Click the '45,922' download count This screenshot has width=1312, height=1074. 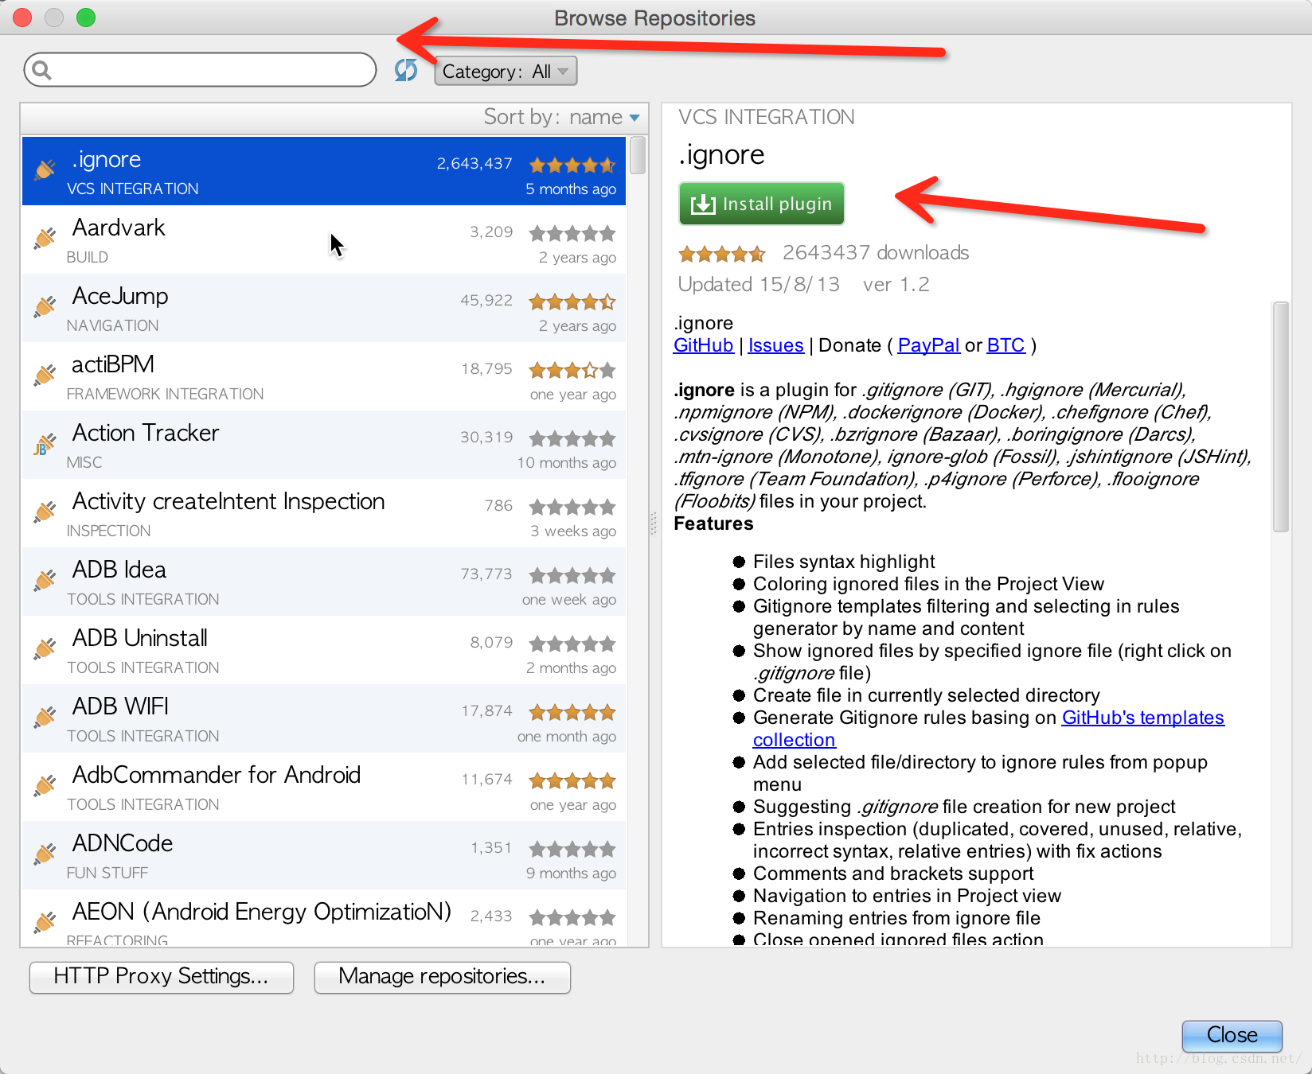point(486,300)
